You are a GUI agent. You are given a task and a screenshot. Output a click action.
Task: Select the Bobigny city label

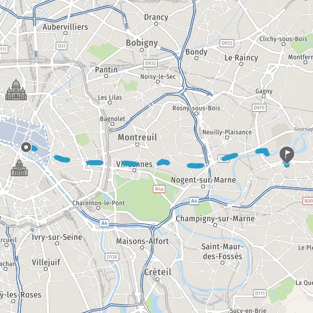142,43
